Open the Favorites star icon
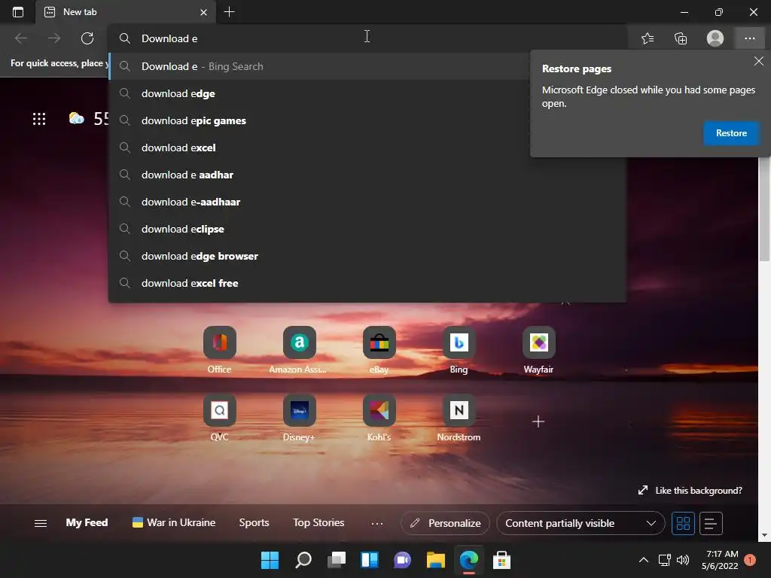This screenshot has height=578, width=771. coord(648,38)
